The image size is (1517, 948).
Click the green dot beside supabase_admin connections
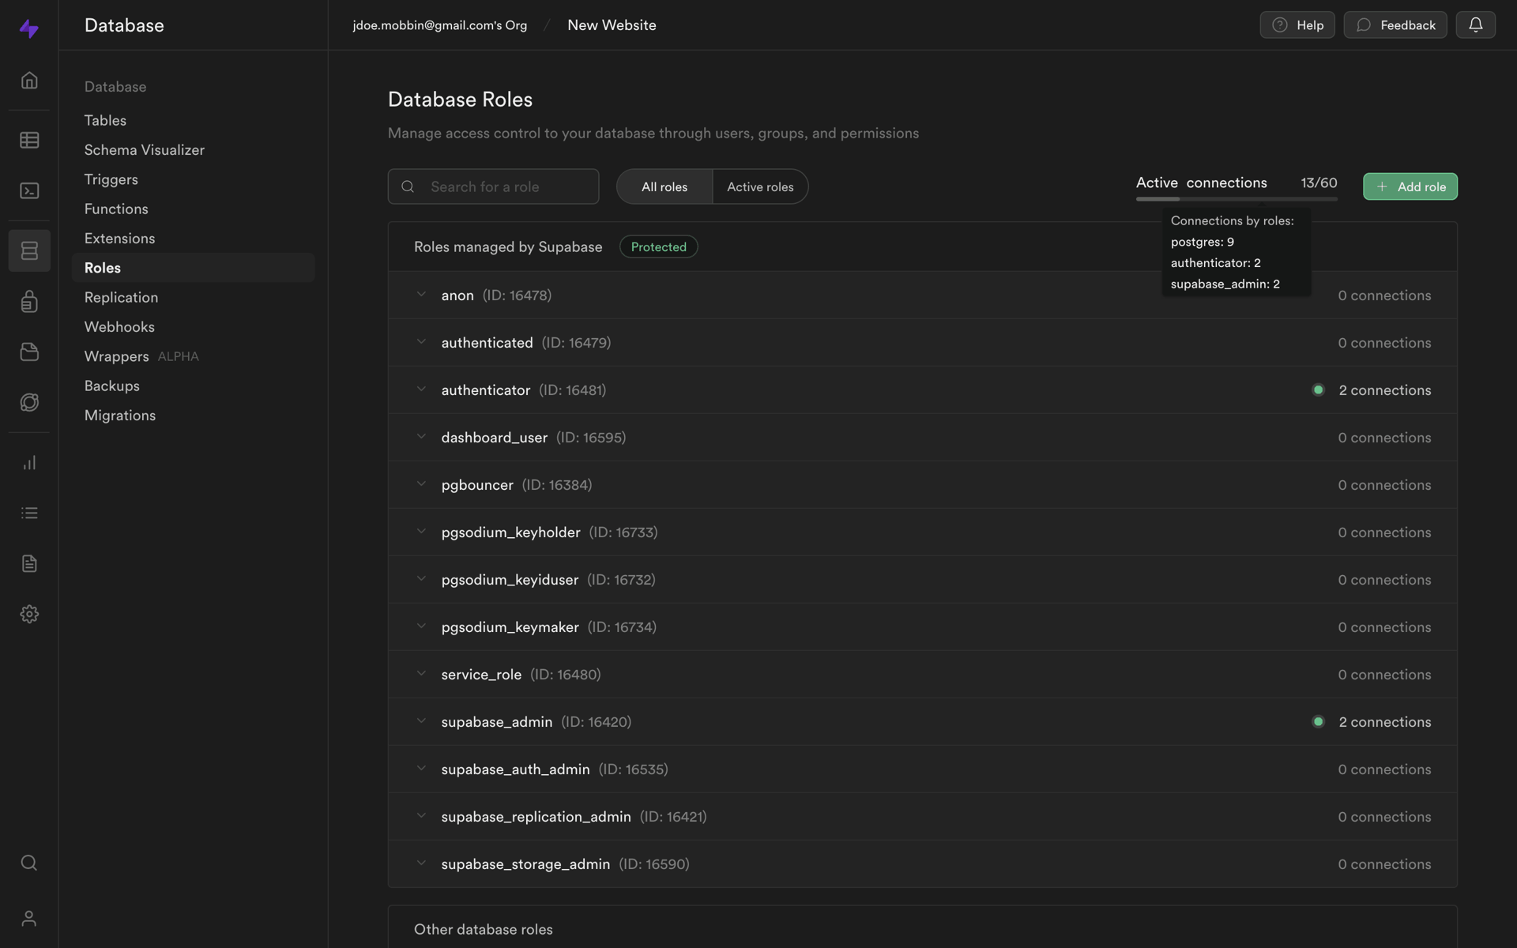(x=1318, y=721)
